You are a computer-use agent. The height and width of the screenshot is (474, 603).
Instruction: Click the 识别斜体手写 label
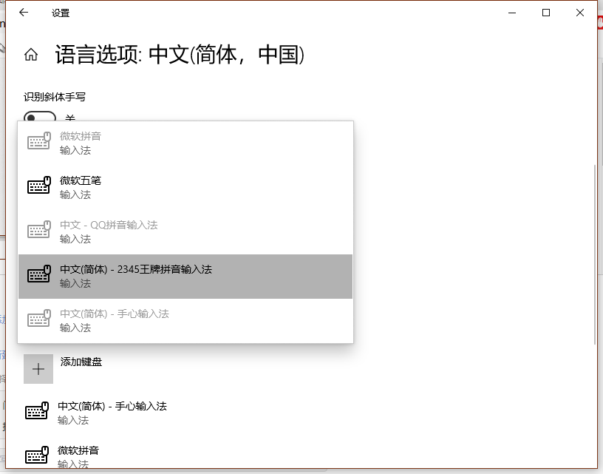pos(55,97)
